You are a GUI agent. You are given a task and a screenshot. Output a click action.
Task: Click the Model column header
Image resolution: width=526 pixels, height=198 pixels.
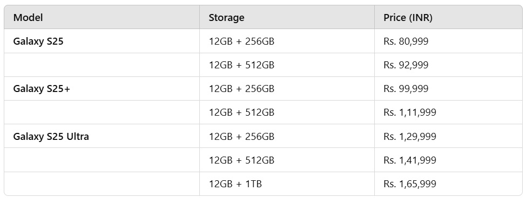(102, 17)
